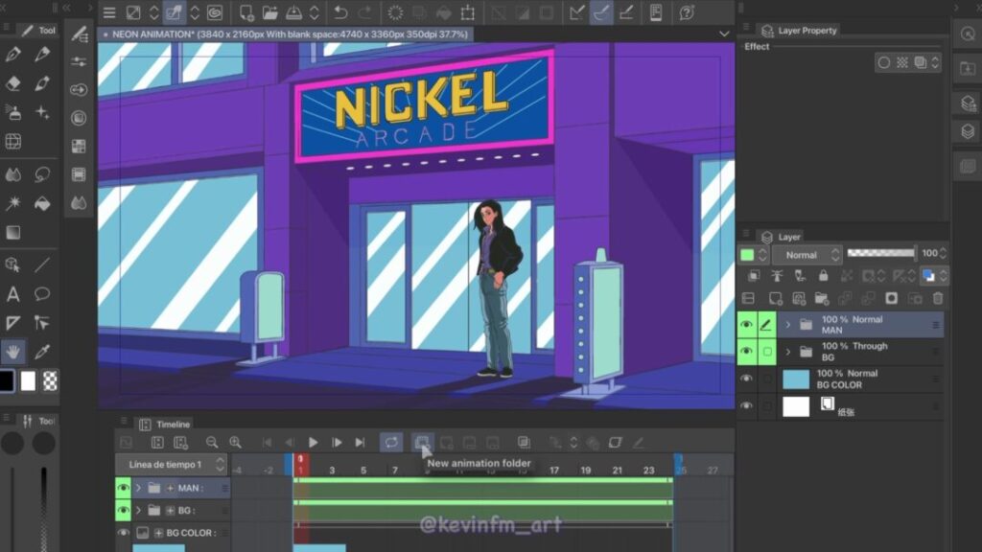
Task: Click frame 17 on the timeline ruler
Action: point(553,470)
